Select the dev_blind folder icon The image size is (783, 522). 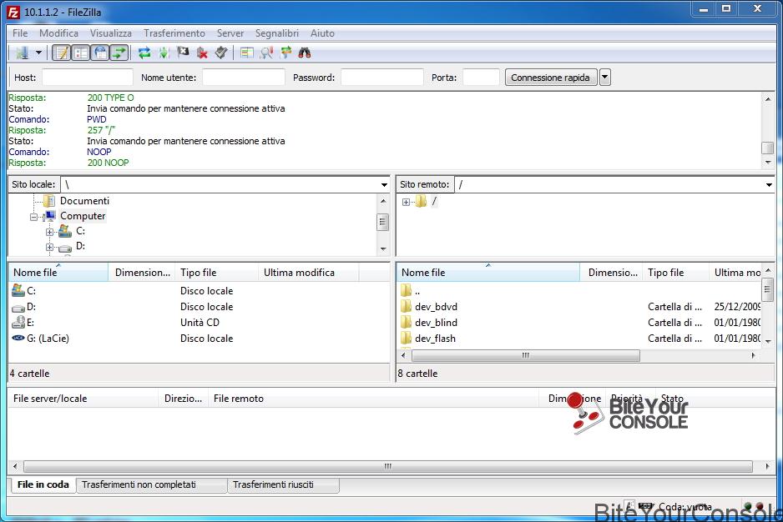tap(406, 322)
